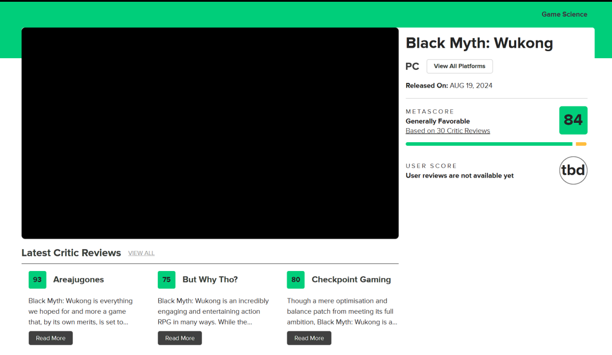The image size is (612, 355).
Task: Click the black video player area
Action: click(x=210, y=133)
